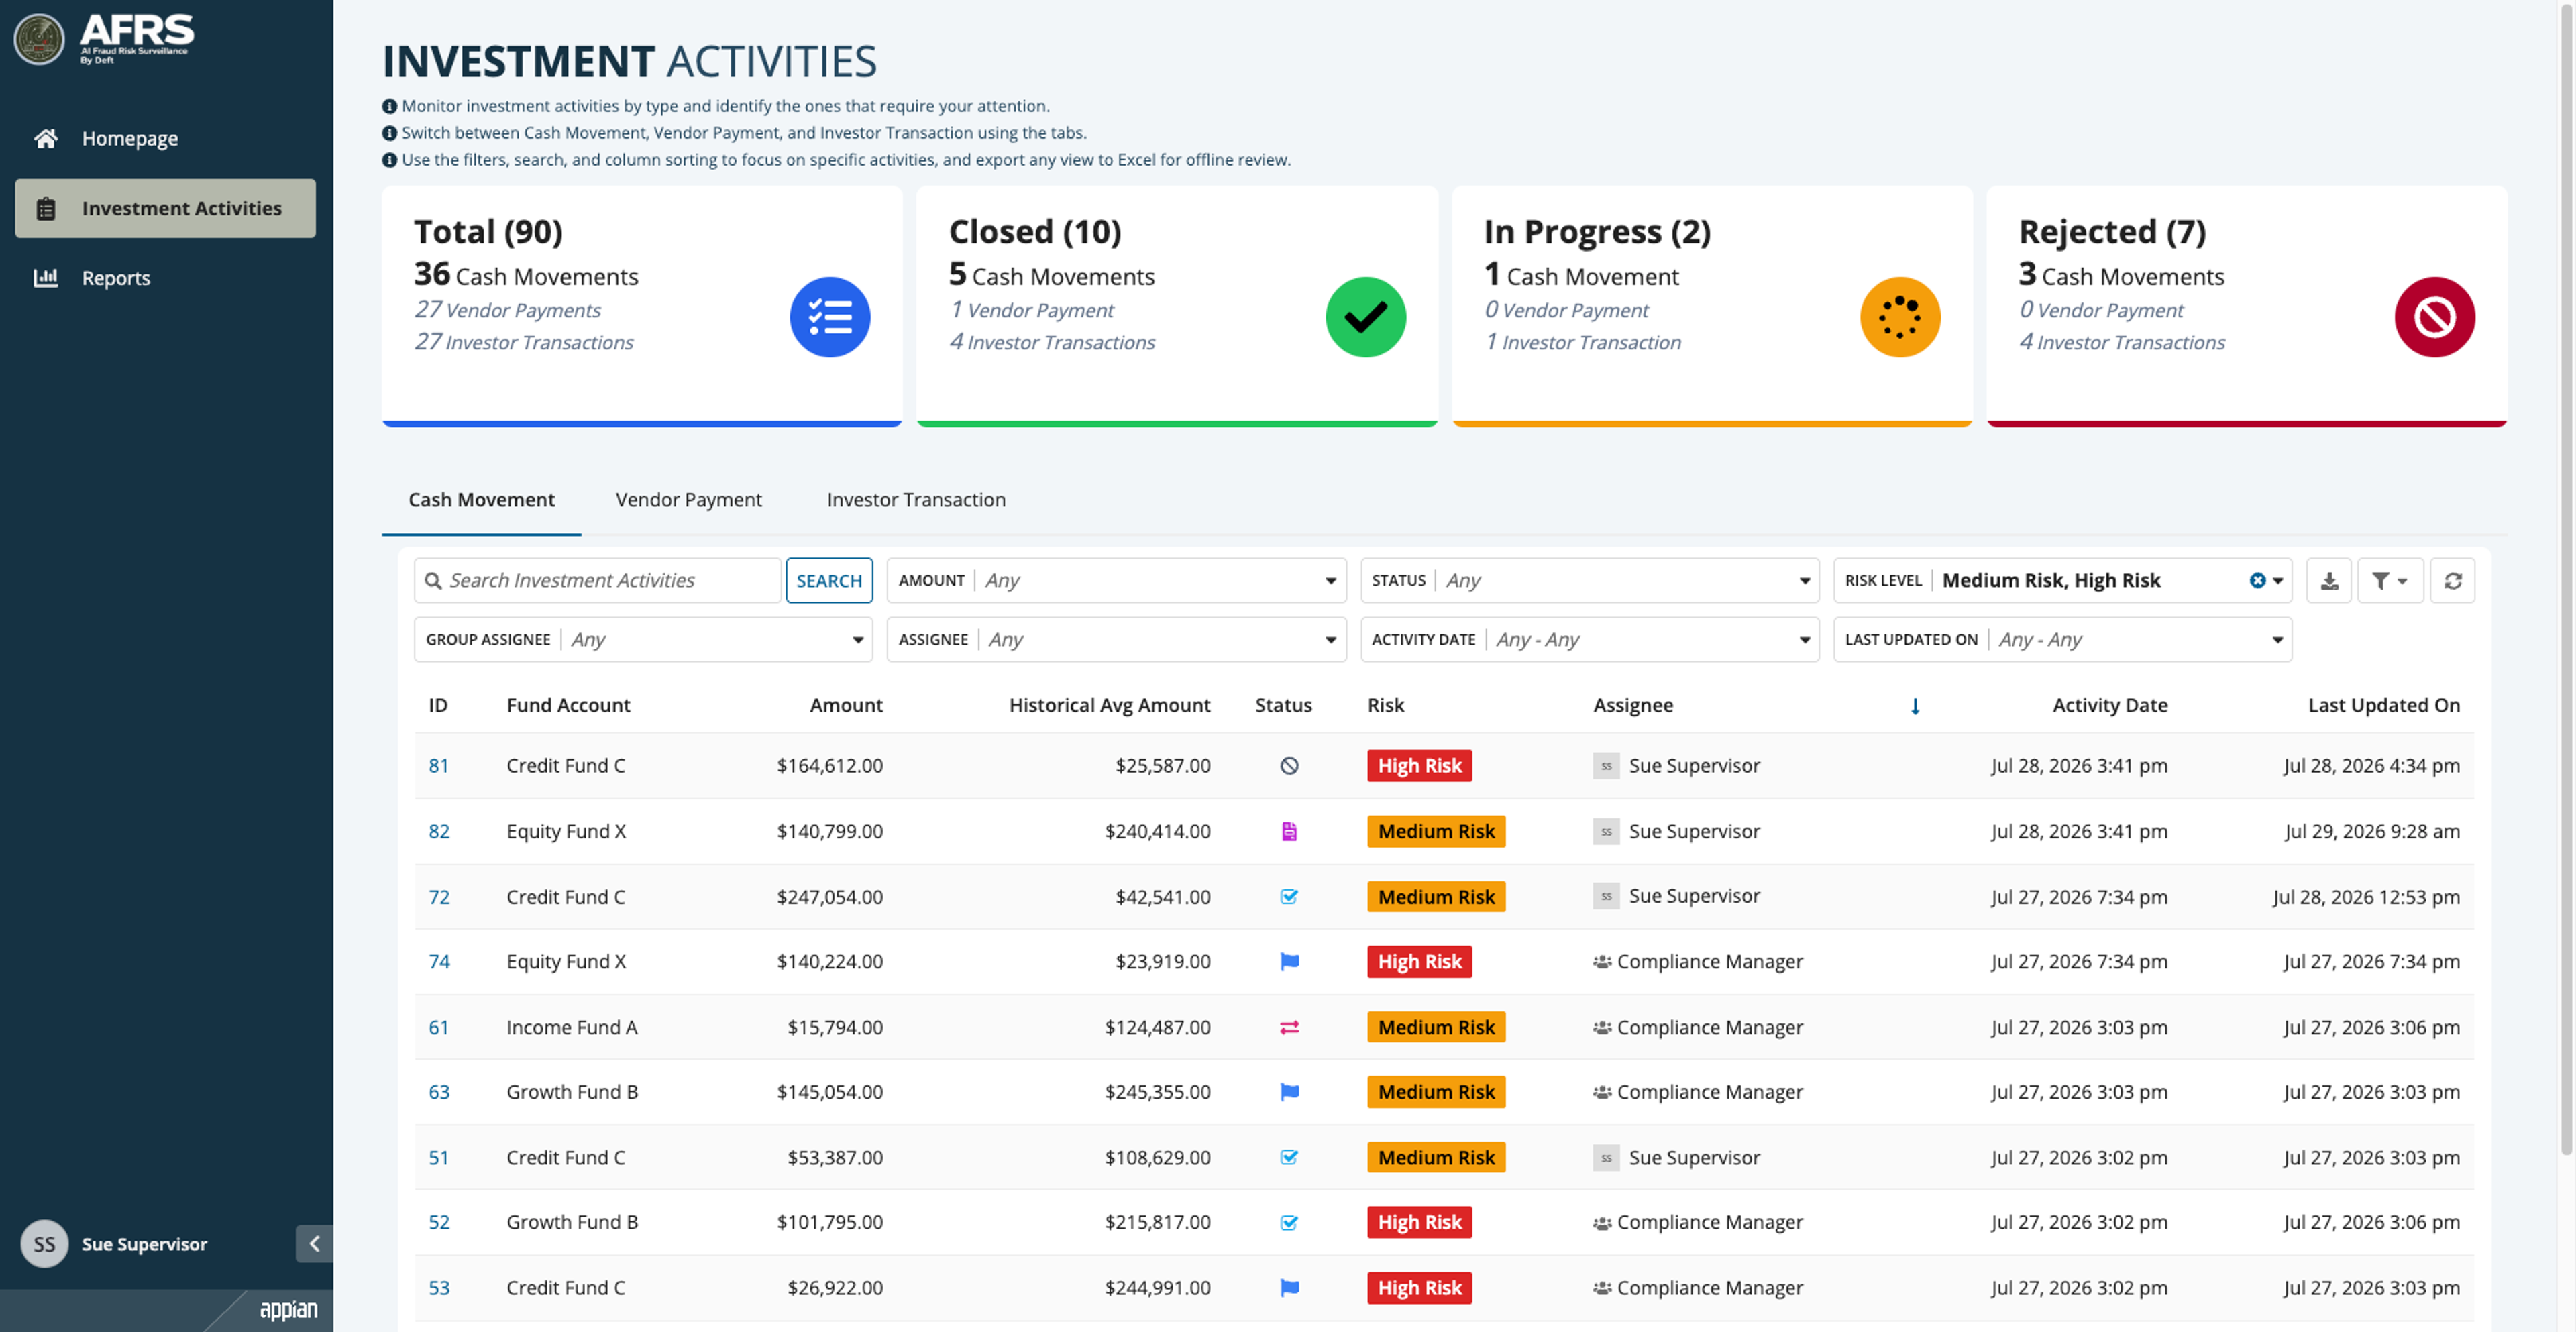Image resolution: width=2576 pixels, height=1332 pixels.
Task: Collapse the sidebar with the chevron button
Action: pos(314,1244)
